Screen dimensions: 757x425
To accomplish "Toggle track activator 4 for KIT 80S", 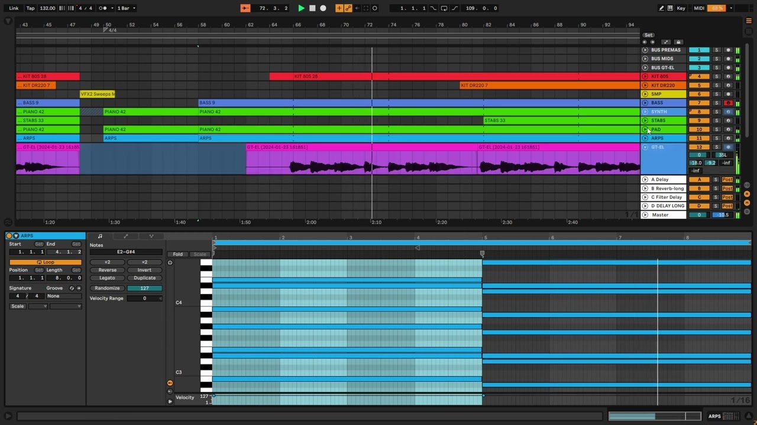I will [x=699, y=77].
